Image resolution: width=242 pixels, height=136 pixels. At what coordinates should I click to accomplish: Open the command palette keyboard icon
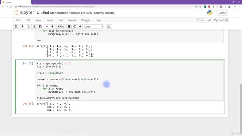[109, 26]
